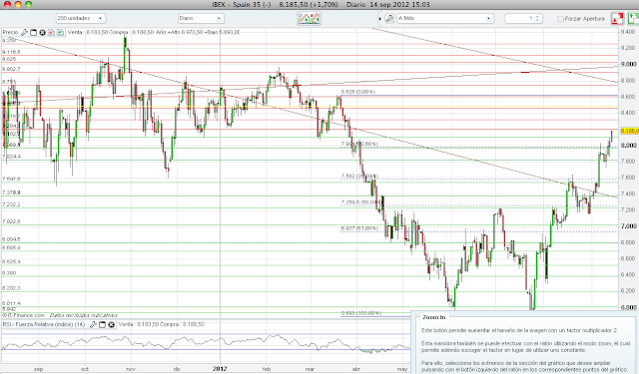639x374 pixels.
Task: Increase the quantity stepper value
Action: tap(537, 17)
